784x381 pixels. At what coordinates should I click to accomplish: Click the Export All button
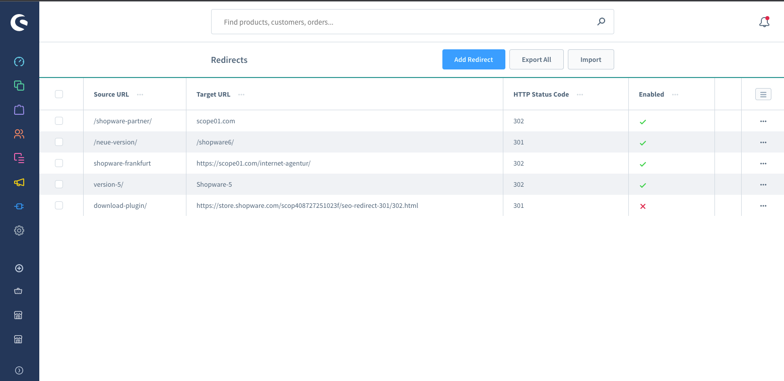(x=537, y=59)
